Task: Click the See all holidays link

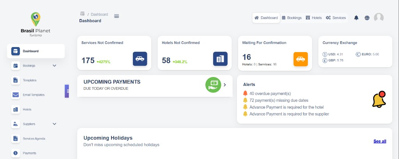Action: pyautogui.click(x=380, y=141)
